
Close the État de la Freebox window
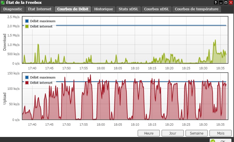[x=231, y=3]
